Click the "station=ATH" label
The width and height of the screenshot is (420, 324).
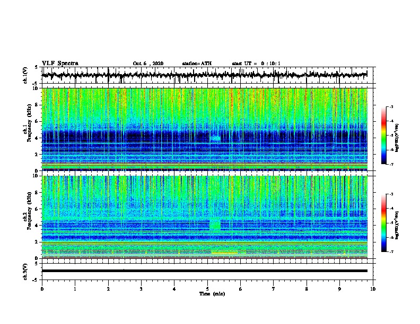[197, 64]
